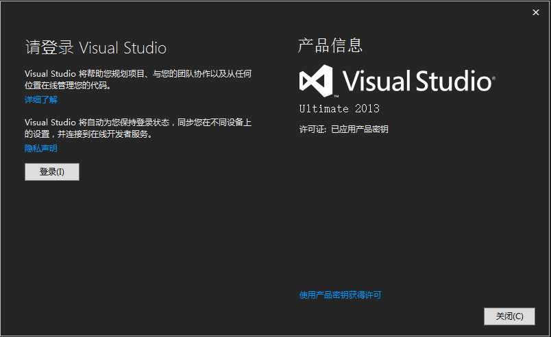Select the Ultimate 2013 edition text
The width and height of the screenshot is (551, 337).
(x=339, y=108)
